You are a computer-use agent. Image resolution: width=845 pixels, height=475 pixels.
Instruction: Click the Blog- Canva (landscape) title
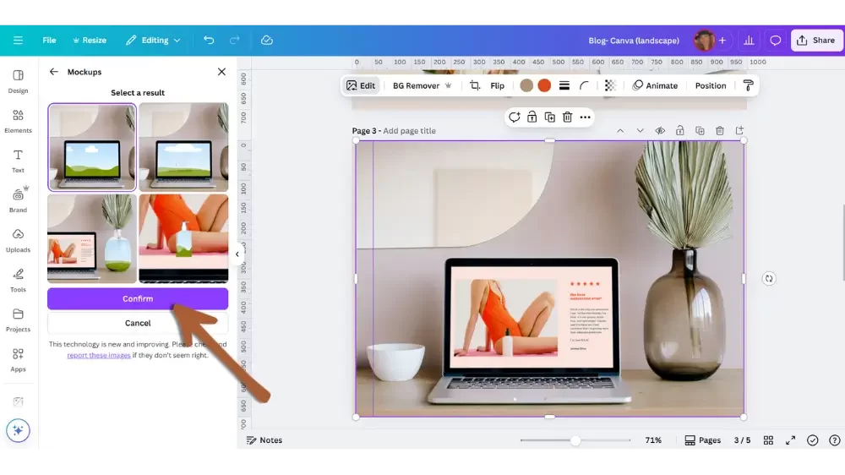(x=634, y=41)
